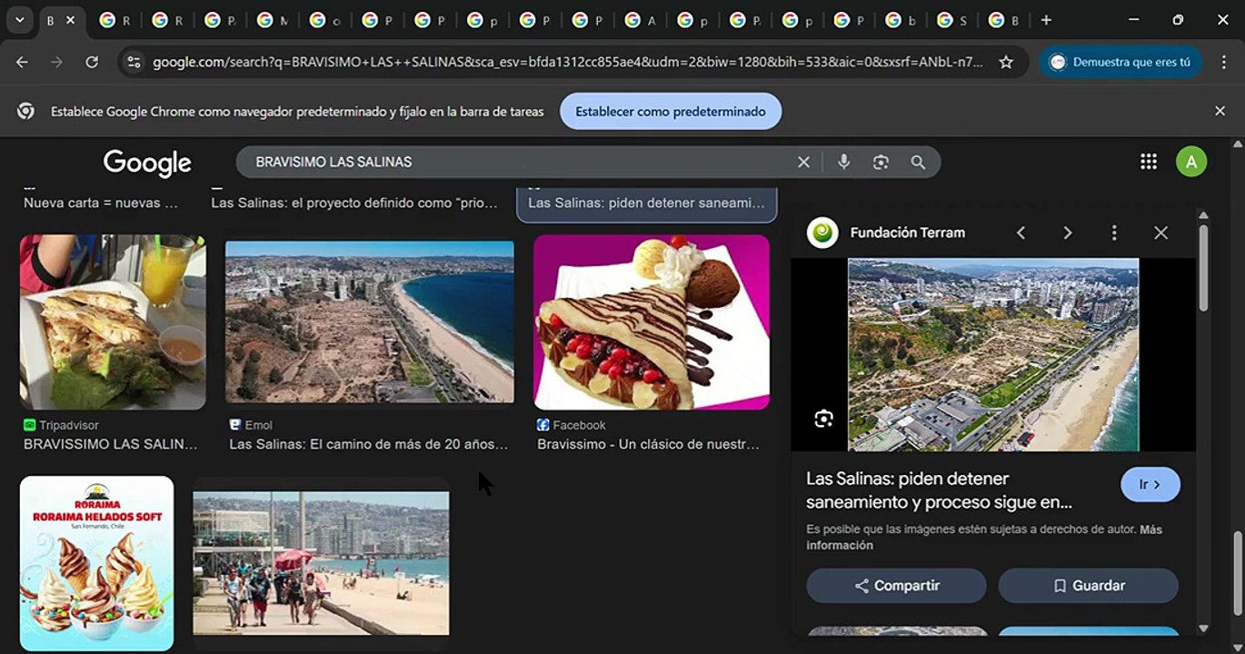The width and height of the screenshot is (1245, 654).
Task: Open Emol aerial beach image result
Action: tap(369, 322)
